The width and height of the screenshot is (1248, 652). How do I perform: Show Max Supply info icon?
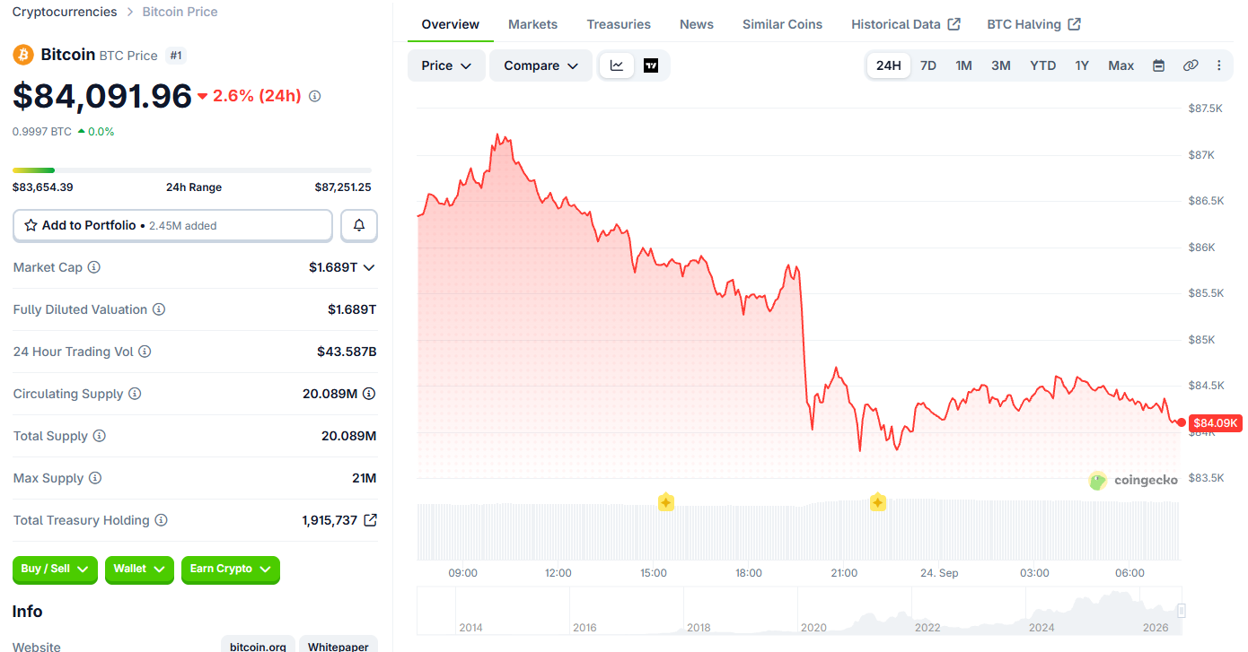pos(95,478)
